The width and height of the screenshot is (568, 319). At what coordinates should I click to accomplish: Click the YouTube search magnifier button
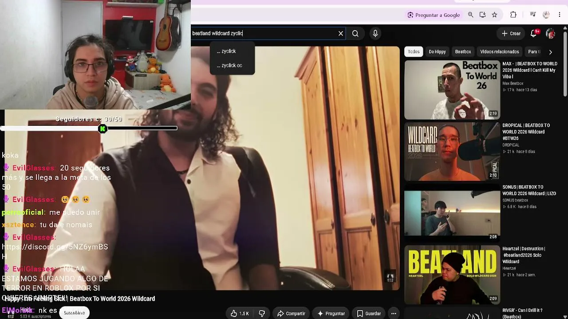point(355,33)
